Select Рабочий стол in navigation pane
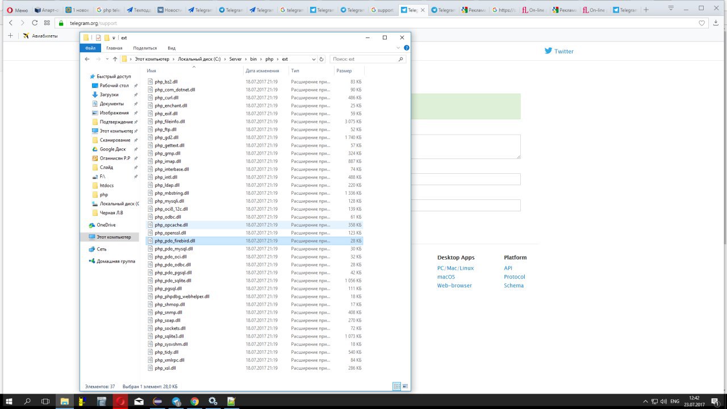The width and height of the screenshot is (727, 409). point(114,85)
